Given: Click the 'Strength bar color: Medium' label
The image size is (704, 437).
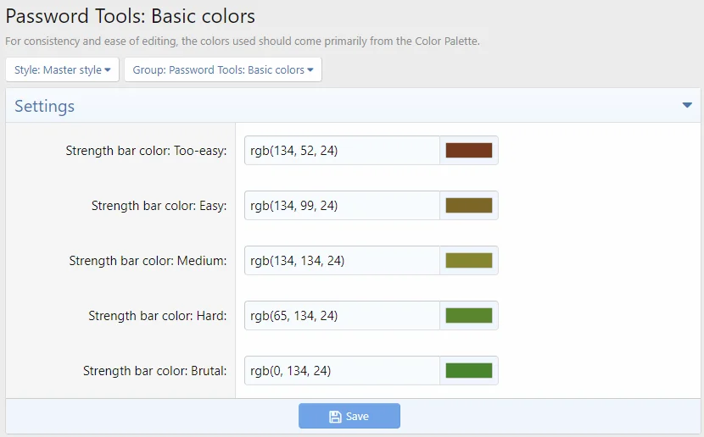Looking at the screenshot, I should [x=148, y=261].
